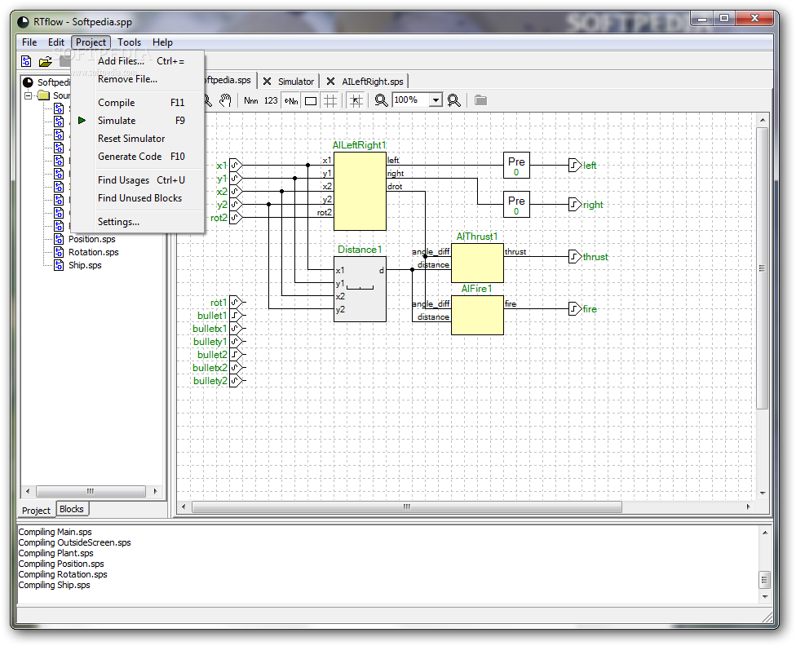796x646 pixels.
Task: Click Generate Code menu entry
Action: pyautogui.click(x=138, y=157)
